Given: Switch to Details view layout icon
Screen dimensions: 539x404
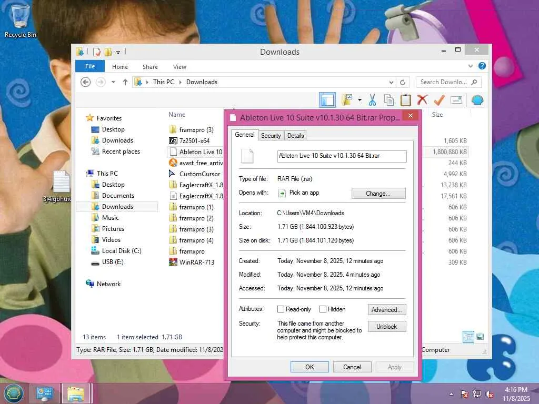Looking at the screenshot, I should pos(468,337).
